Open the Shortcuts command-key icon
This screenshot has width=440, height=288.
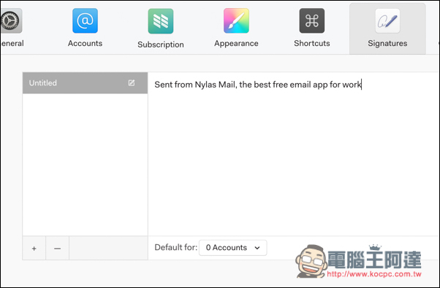click(x=312, y=20)
